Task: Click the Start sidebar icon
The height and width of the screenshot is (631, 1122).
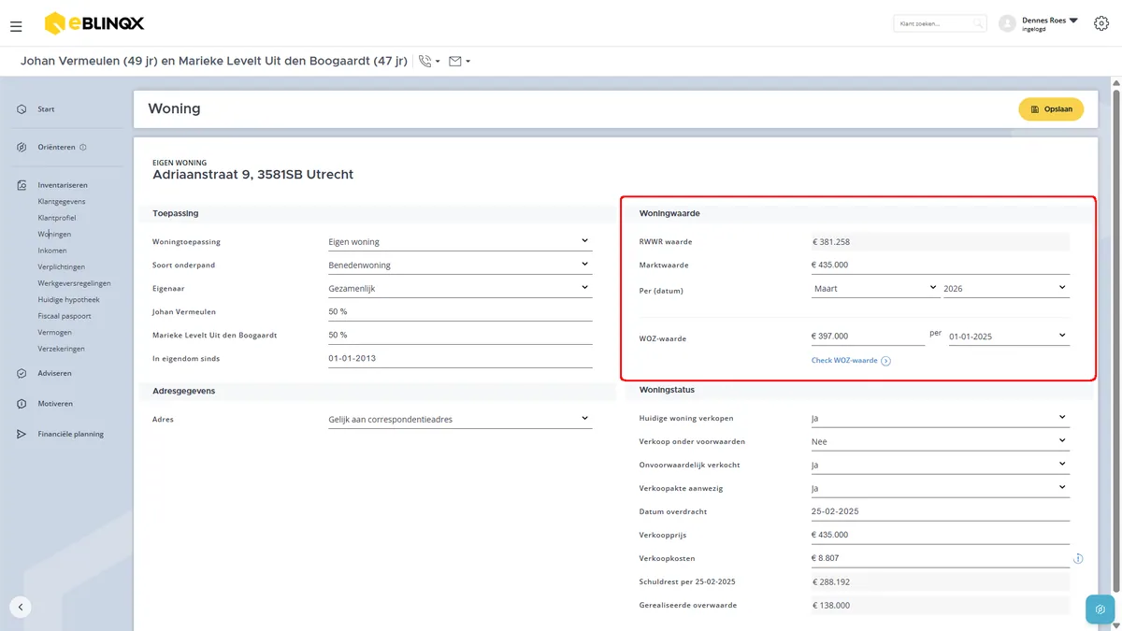Action: click(x=22, y=109)
